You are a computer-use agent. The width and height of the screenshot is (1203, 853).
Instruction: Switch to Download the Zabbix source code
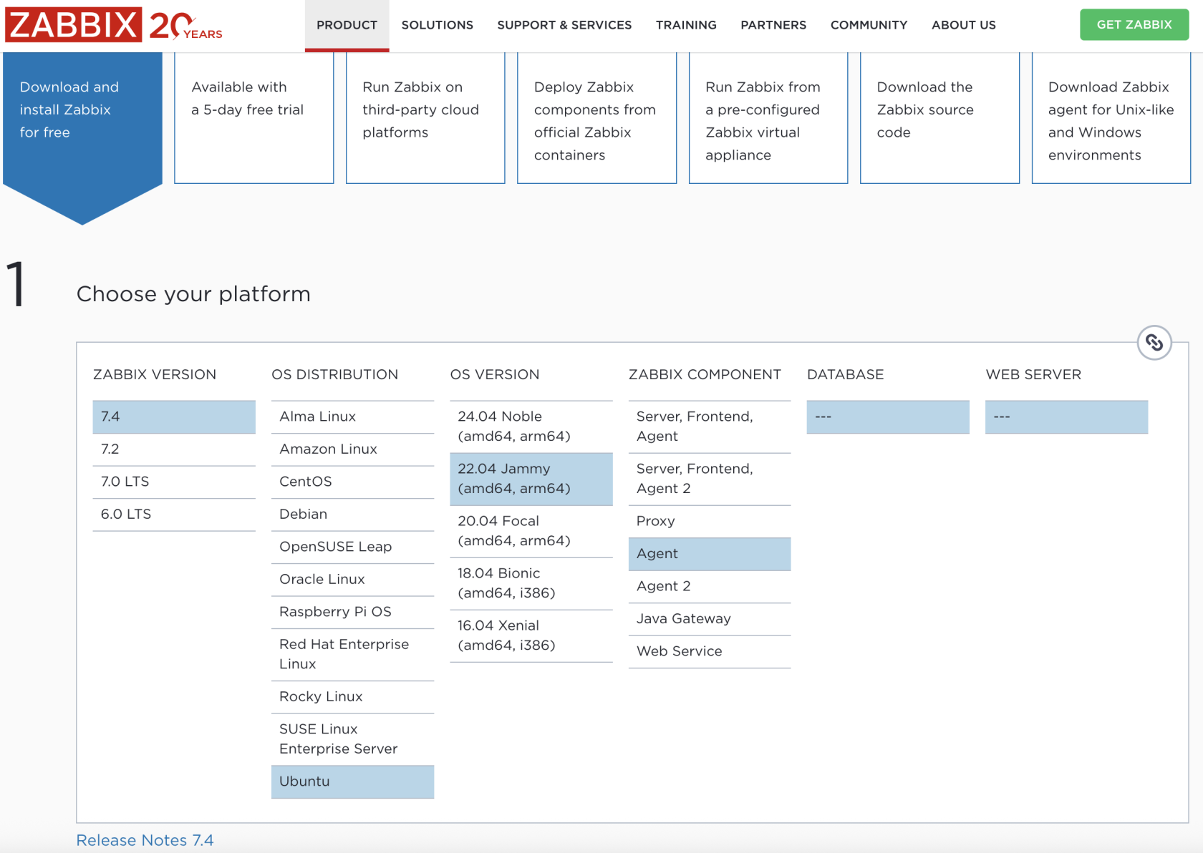(x=939, y=118)
